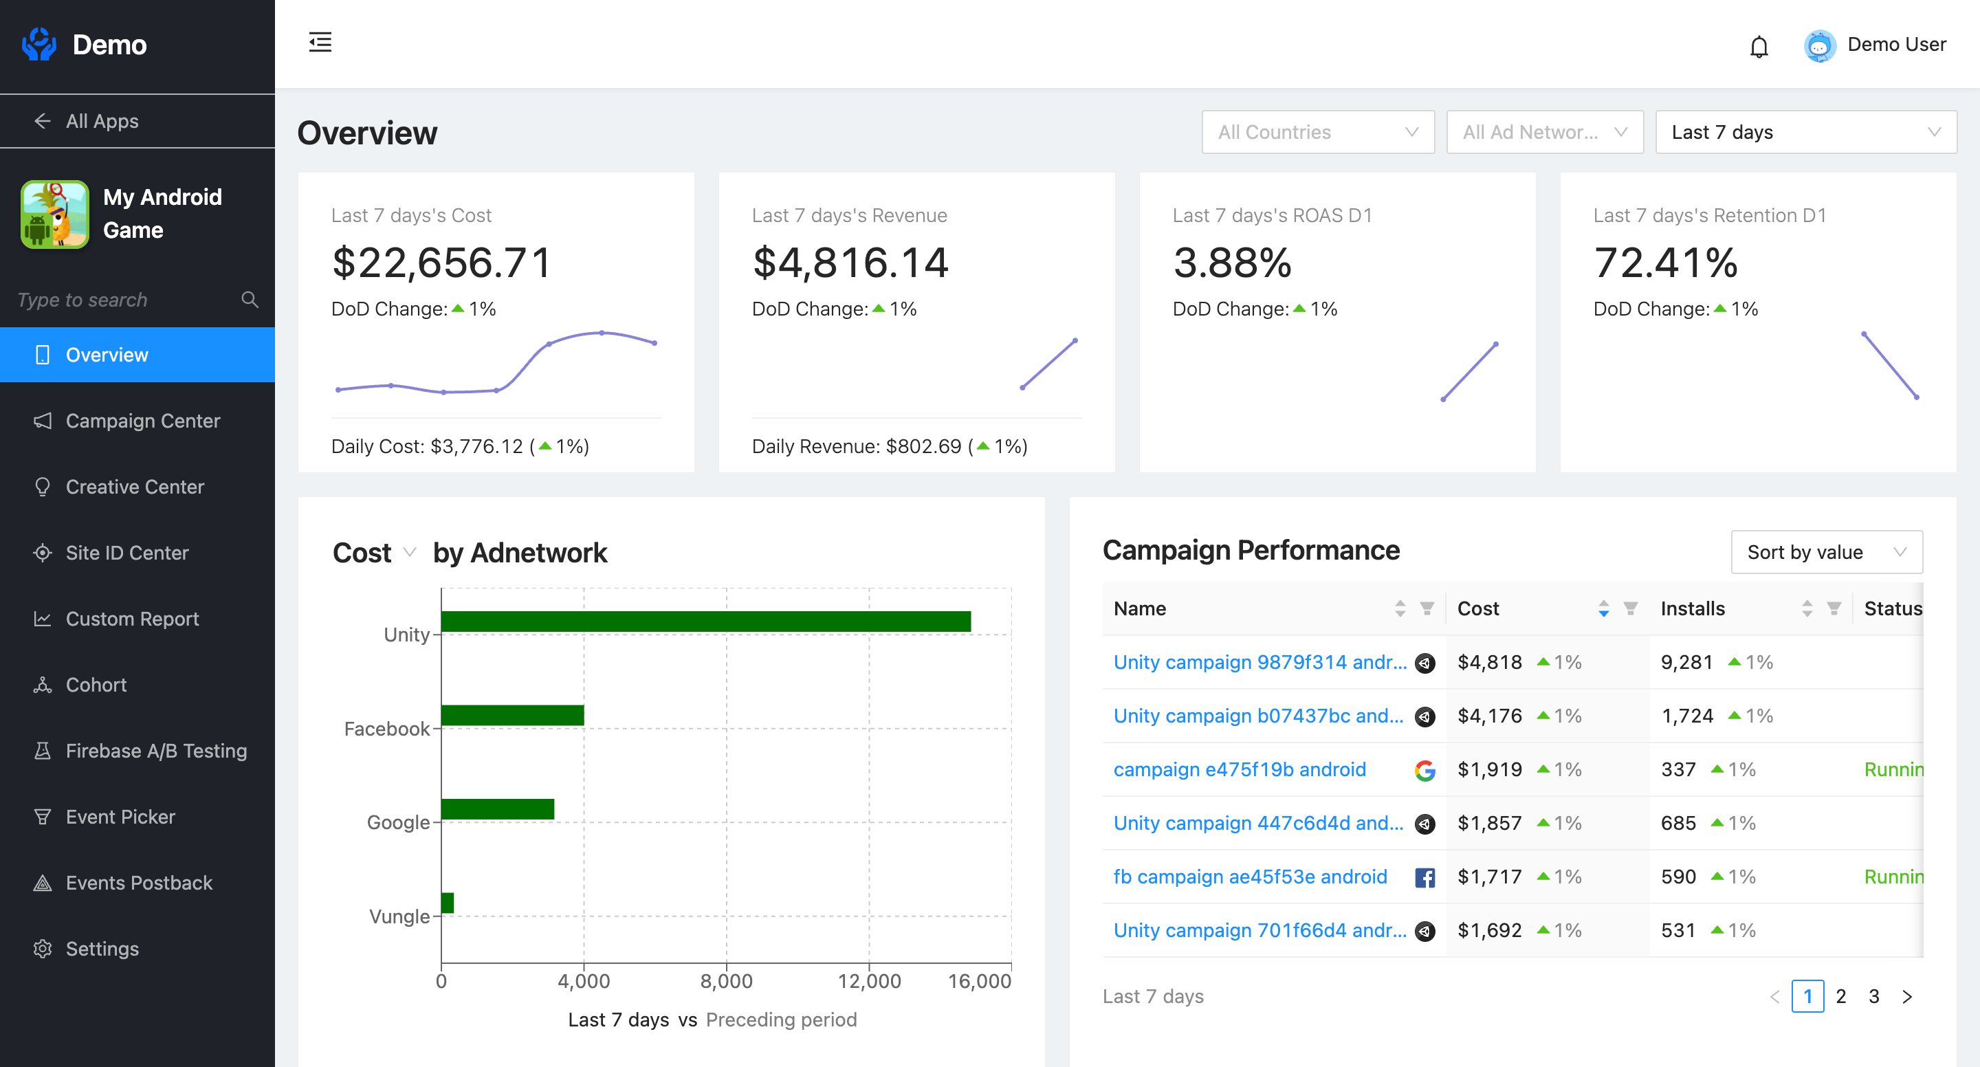Click the Creative Center lightbulb icon

click(x=42, y=487)
